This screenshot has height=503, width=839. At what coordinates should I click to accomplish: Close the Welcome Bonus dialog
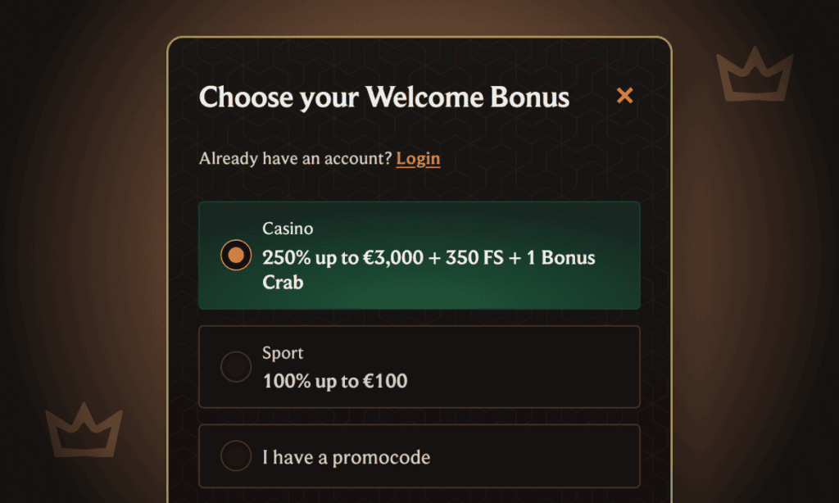click(624, 96)
